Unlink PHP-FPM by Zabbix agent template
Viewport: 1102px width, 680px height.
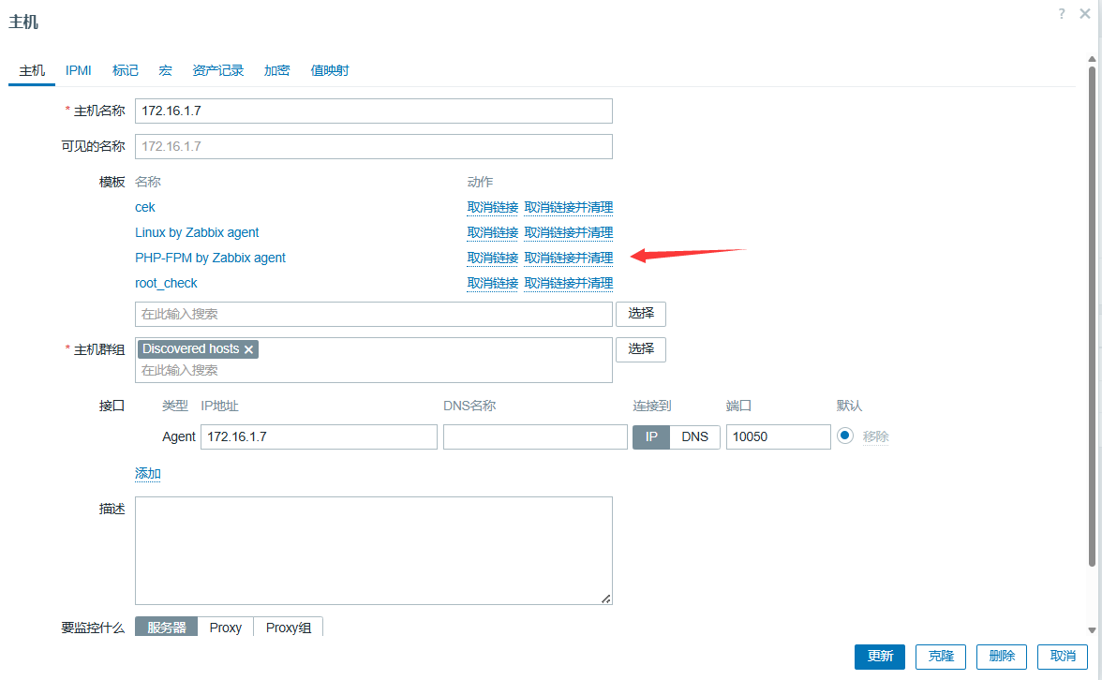(x=492, y=258)
